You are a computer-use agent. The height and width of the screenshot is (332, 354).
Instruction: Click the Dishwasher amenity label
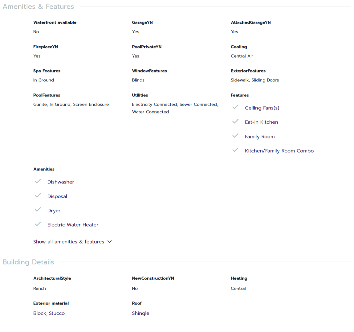pos(61,182)
